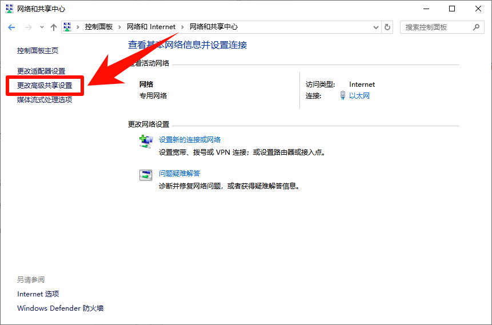Open the 以太网 connection link
The height and width of the screenshot is (325, 492).
[359, 96]
